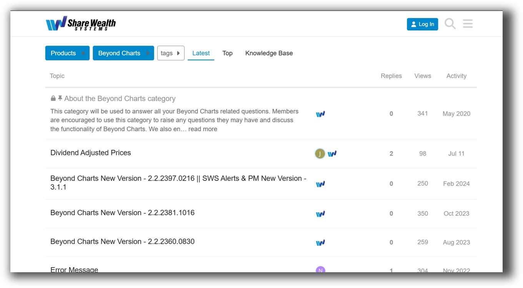523x288 pixels.
Task: Switch to the Top tab
Action: pos(227,53)
